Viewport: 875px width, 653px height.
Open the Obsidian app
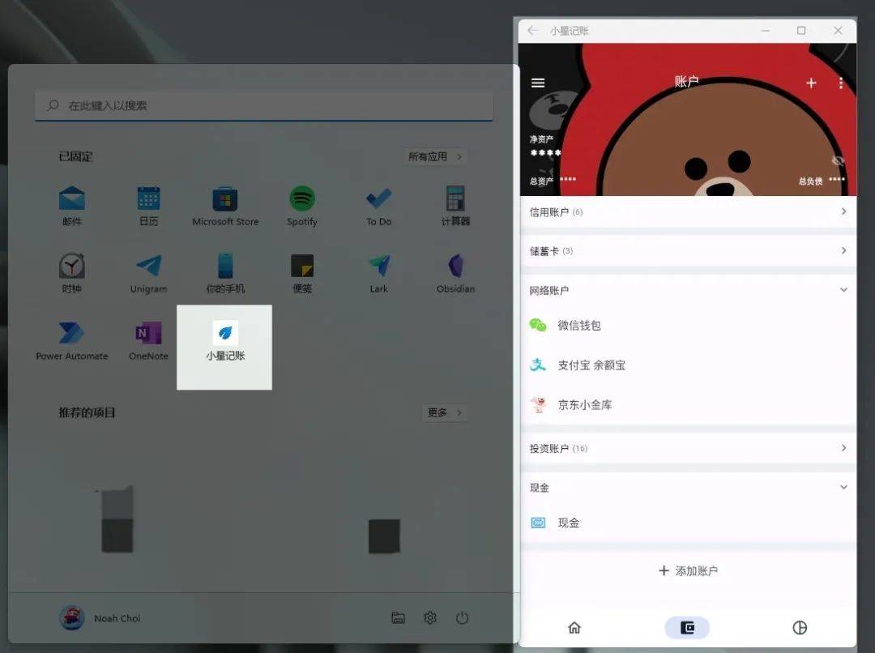tap(455, 274)
